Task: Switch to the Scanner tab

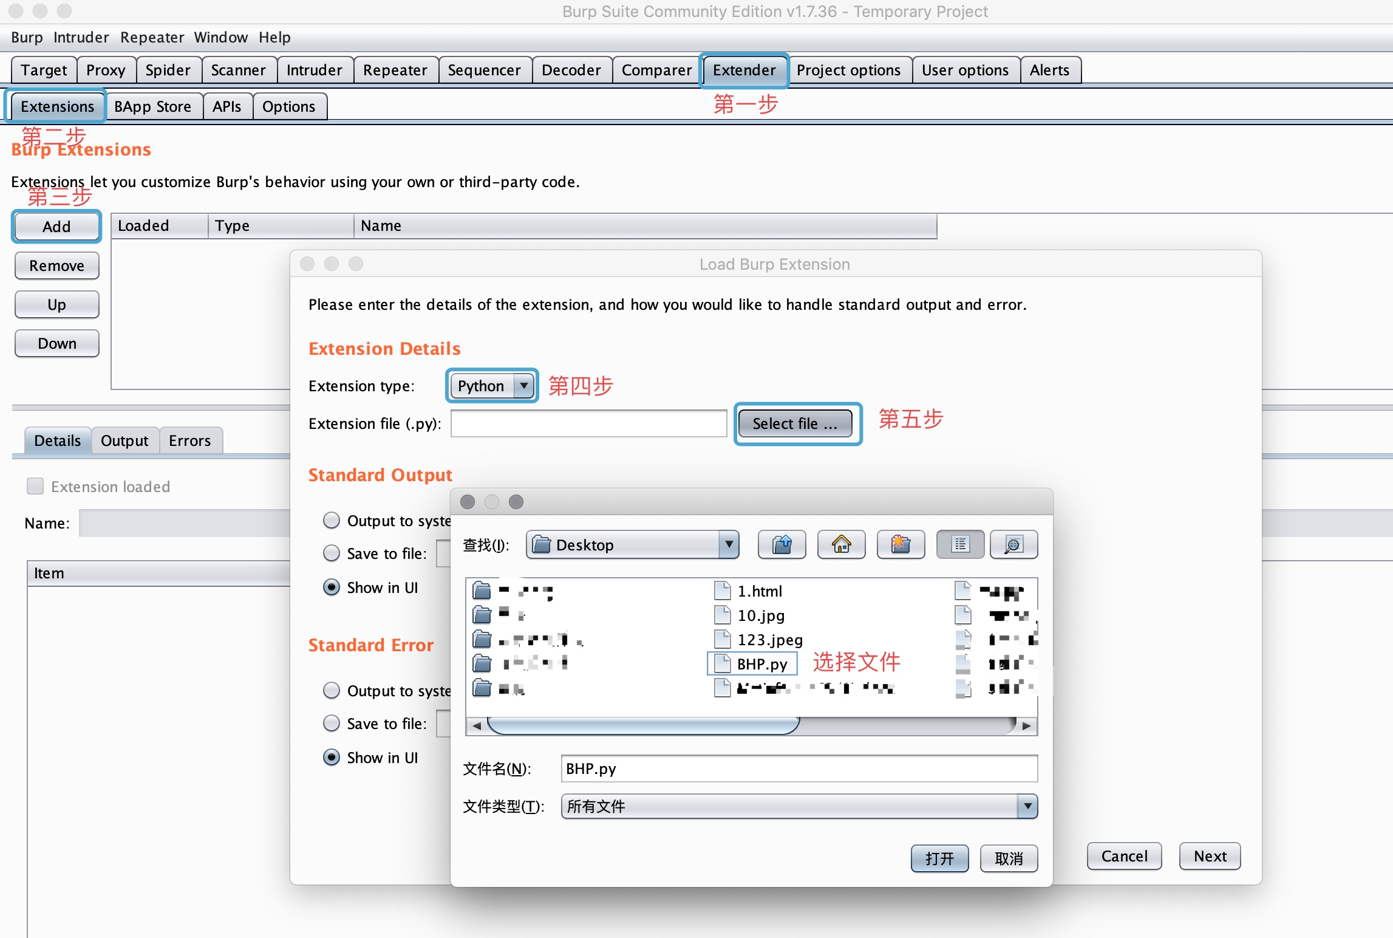Action: click(239, 70)
